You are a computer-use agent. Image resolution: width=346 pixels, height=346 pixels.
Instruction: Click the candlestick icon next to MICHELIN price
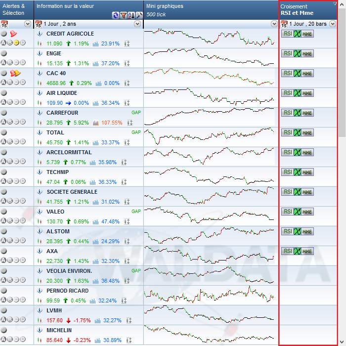[40, 340]
